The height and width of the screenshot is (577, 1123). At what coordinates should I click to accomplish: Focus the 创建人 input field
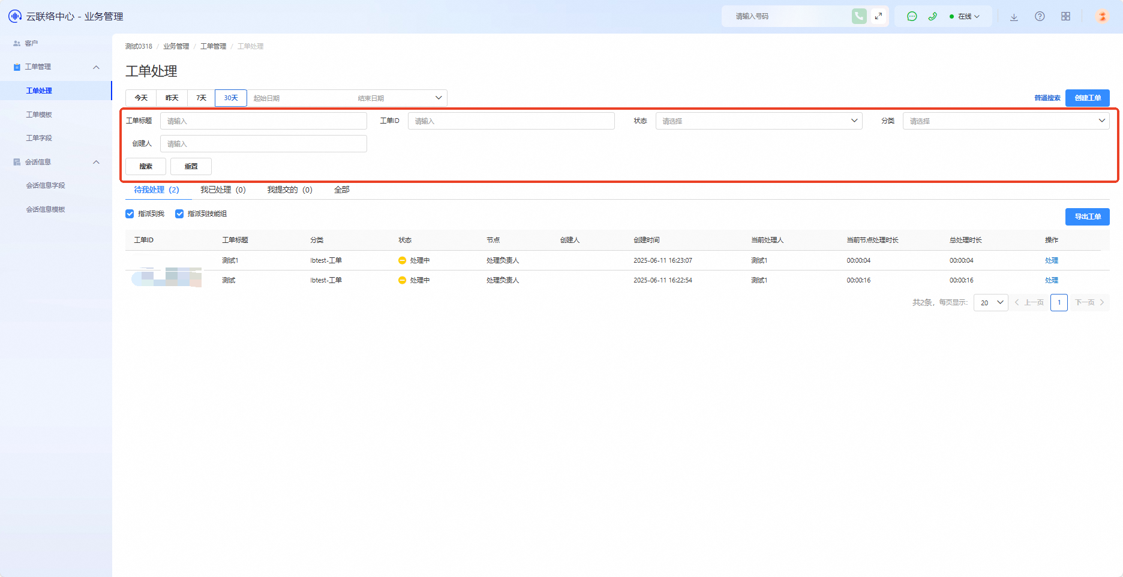[x=263, y=144]
